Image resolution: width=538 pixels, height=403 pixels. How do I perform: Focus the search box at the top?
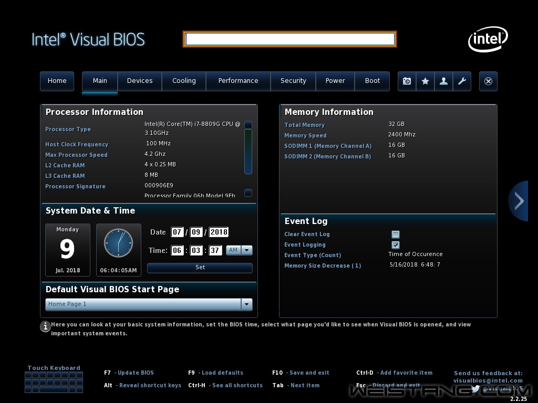(x=289, y=39)
